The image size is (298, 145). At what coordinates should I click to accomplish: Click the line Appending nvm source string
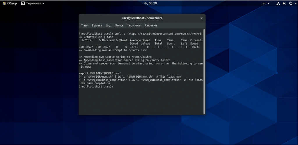(115, 57)
